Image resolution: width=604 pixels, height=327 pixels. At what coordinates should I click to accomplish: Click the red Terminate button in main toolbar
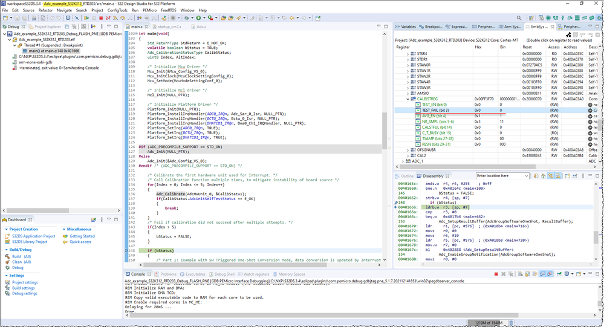(100, 18)
